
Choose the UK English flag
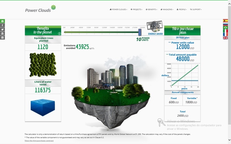[225, 38]
